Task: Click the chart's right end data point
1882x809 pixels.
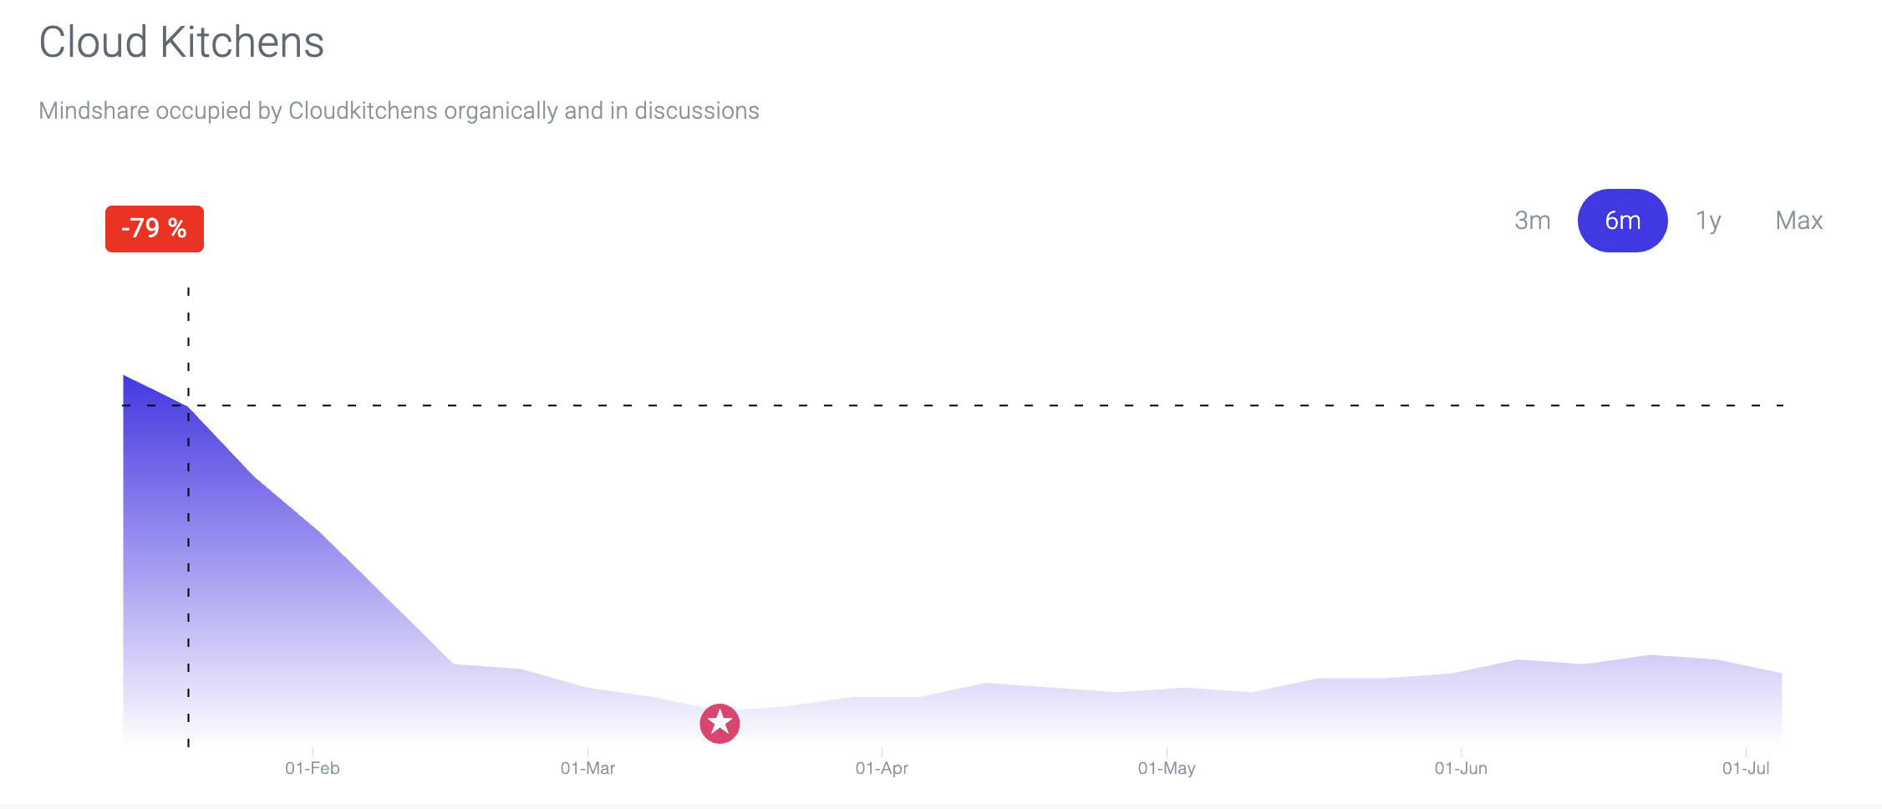Action: 1782,674
